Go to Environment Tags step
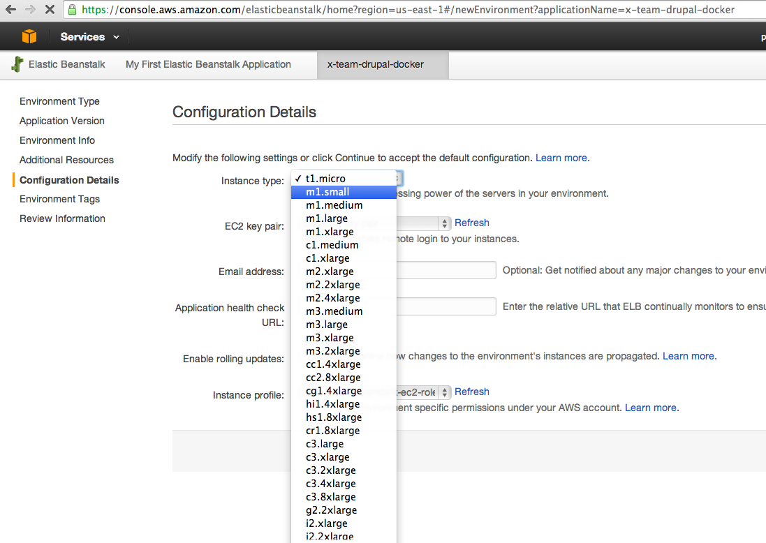Viewport: 766px width, 543px height. 59,199
